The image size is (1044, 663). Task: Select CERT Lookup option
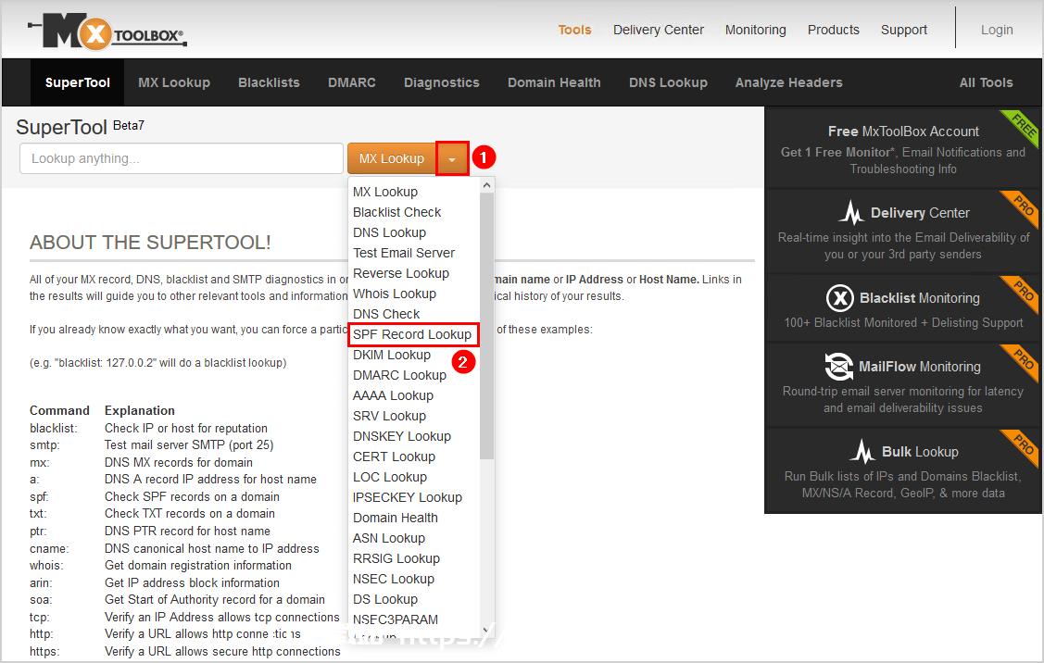pyautogui.click(x=395, y=457)
